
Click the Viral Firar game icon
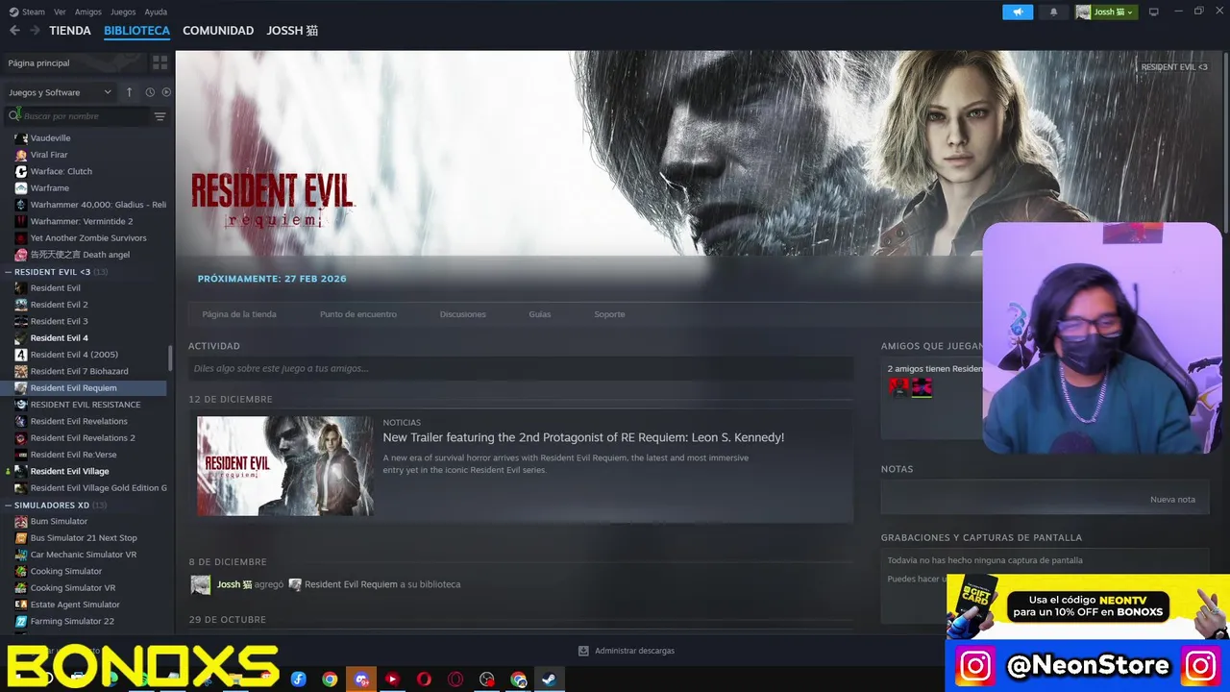tap(21, 155)
